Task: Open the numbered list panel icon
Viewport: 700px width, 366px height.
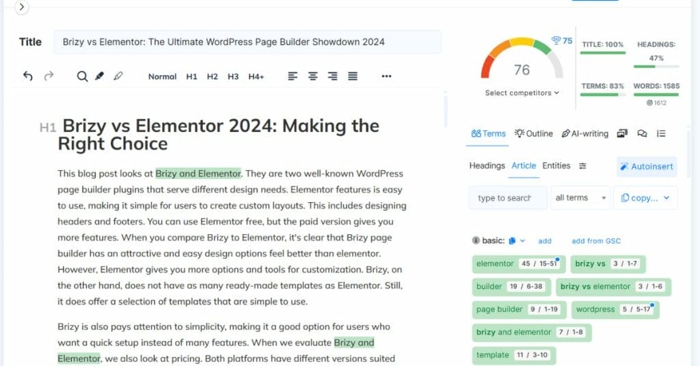Action: point(661,133)
